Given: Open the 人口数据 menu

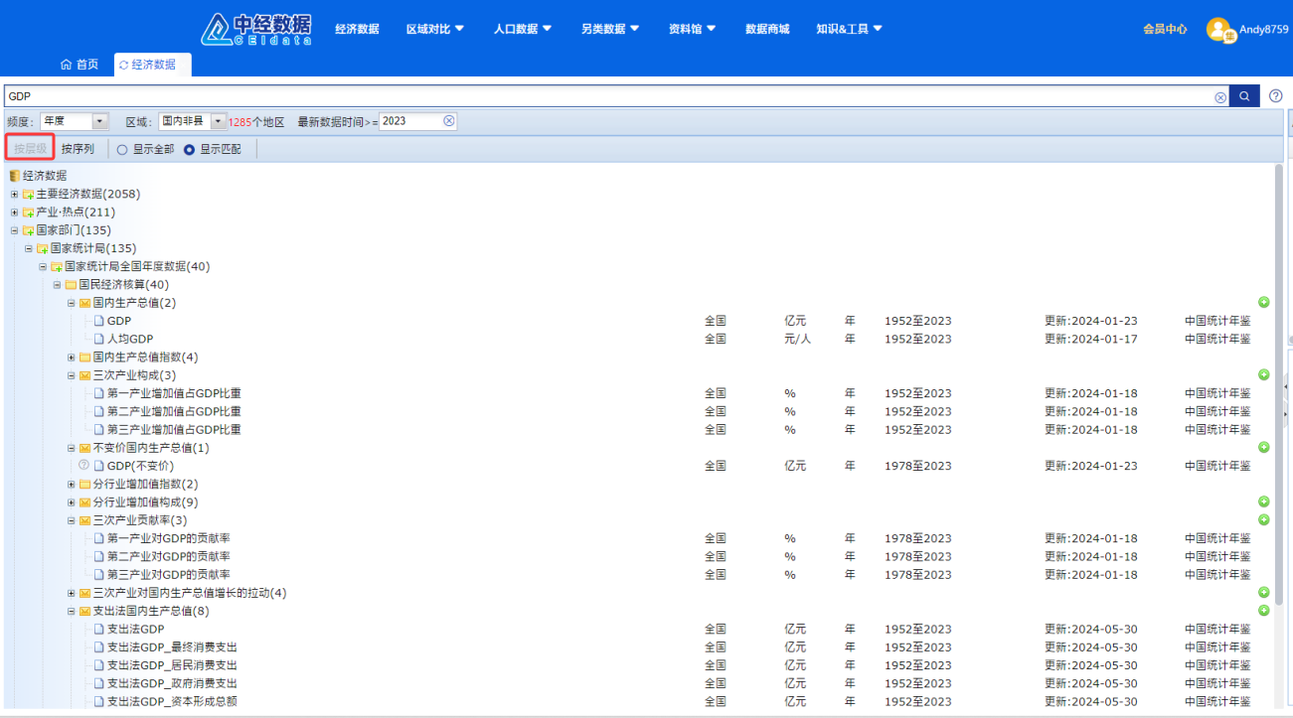Looking at the screenshot, I should click(x=522, y=29).
